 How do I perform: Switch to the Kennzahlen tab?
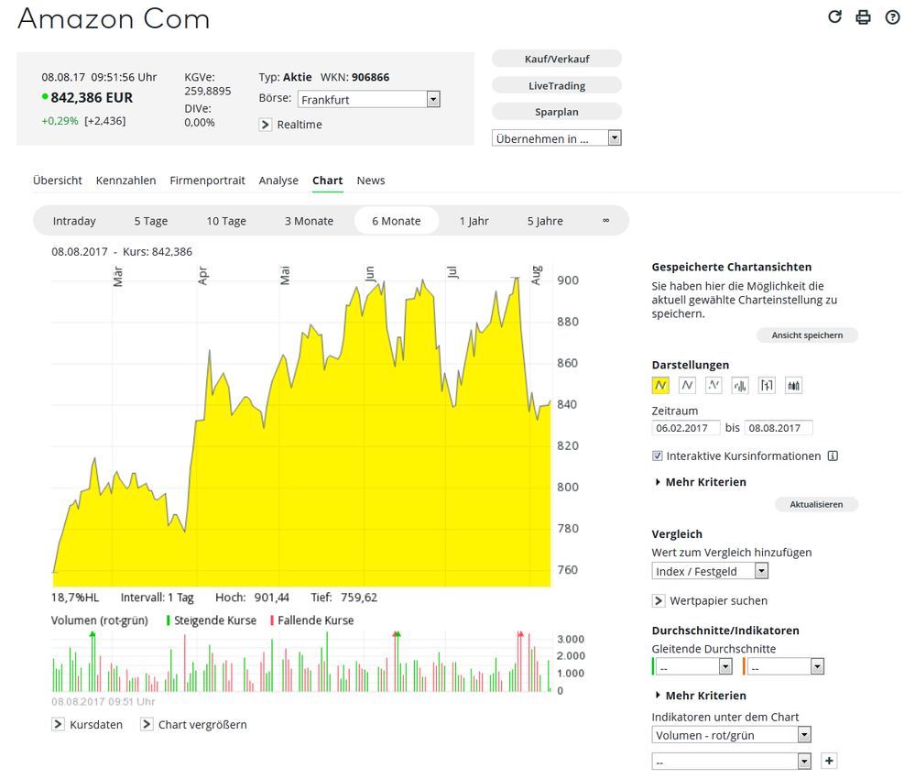pyautogui.click(x=125, y=180)
